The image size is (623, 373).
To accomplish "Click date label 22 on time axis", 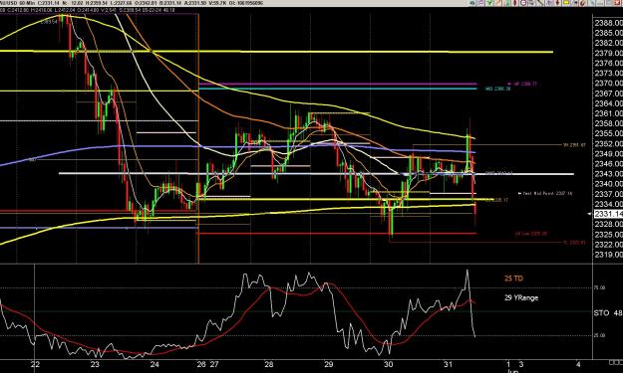I will point(35,365).
